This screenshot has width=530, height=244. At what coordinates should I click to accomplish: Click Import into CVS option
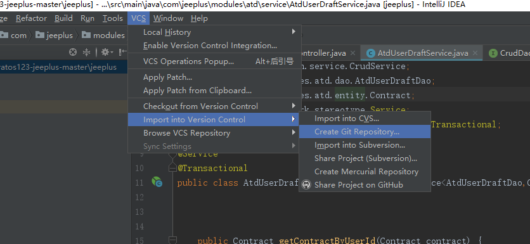(x=365, y=119)
